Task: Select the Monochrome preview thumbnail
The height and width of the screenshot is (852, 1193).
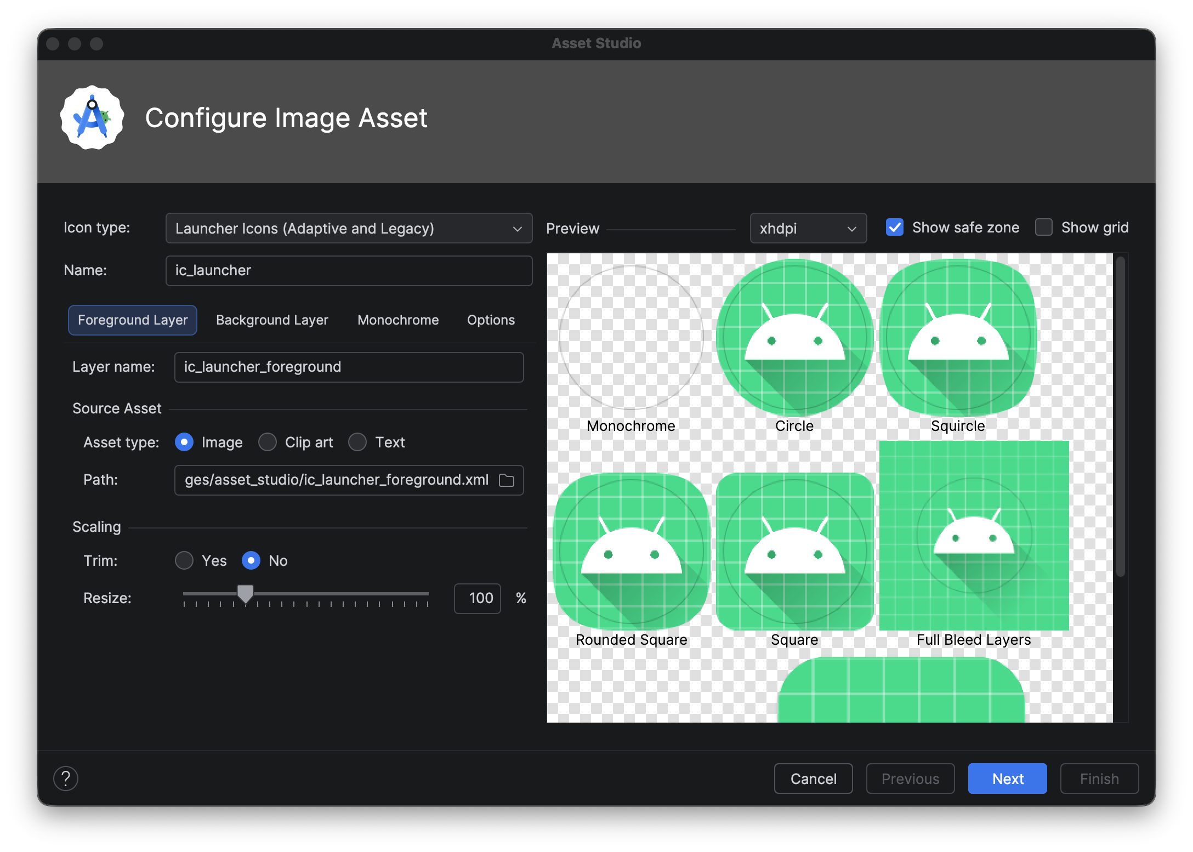Action: tap(631, 338)
